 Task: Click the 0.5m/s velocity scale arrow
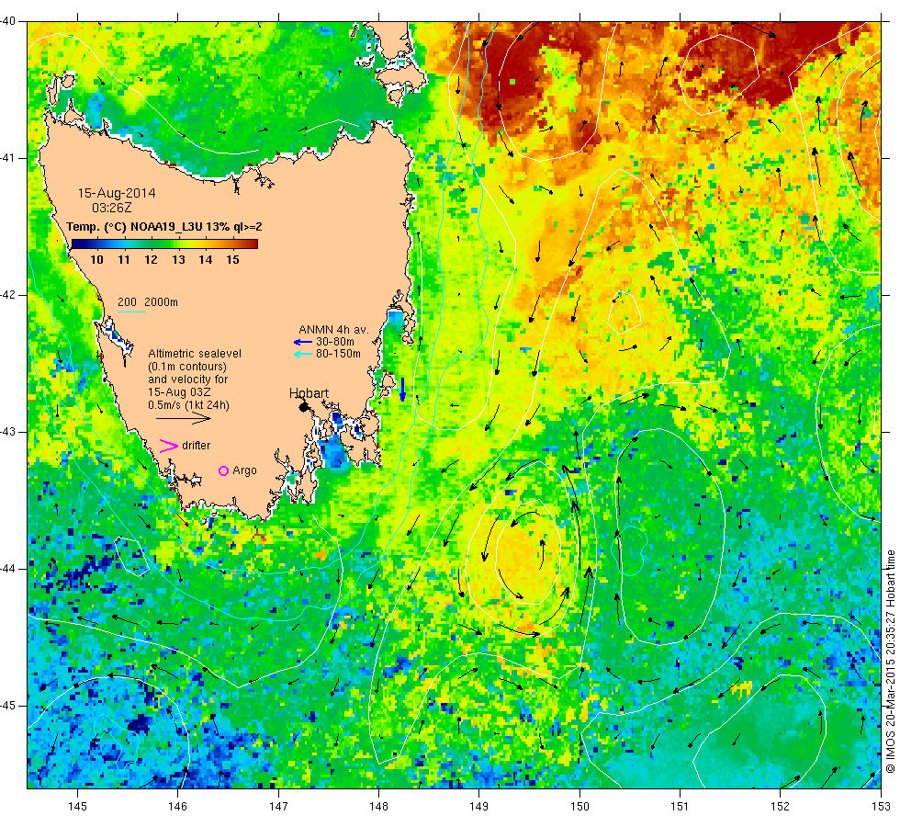[184, 419]
